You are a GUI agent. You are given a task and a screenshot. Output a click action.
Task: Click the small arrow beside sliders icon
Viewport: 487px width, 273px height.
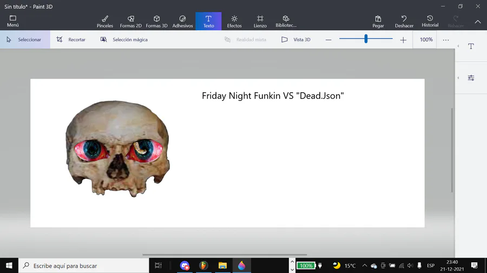tap(458, 78)
